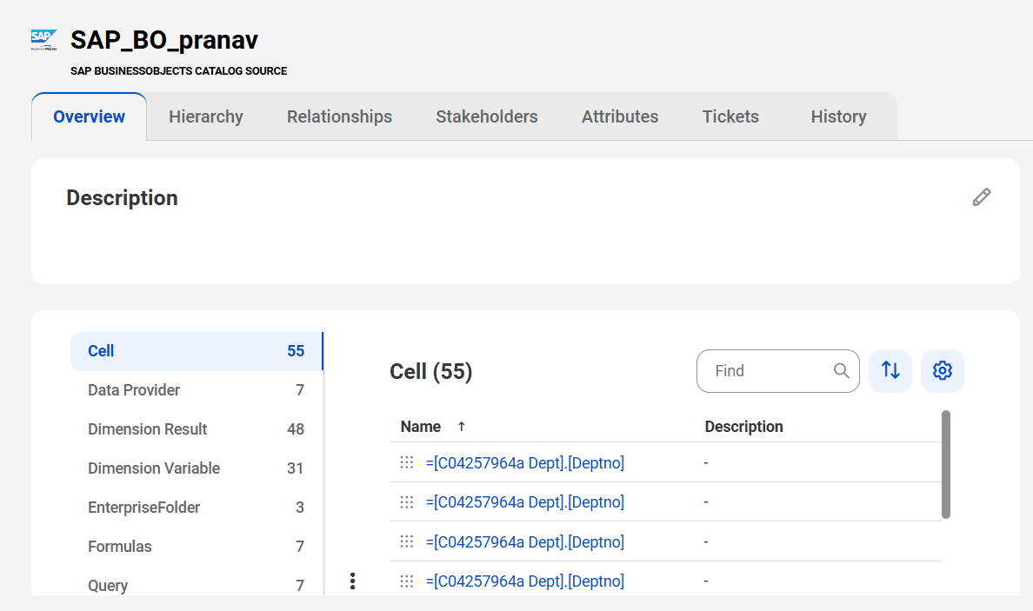Select the Dimension Result category
This screenshot has height=611, width=1033.
coord(197,429)
